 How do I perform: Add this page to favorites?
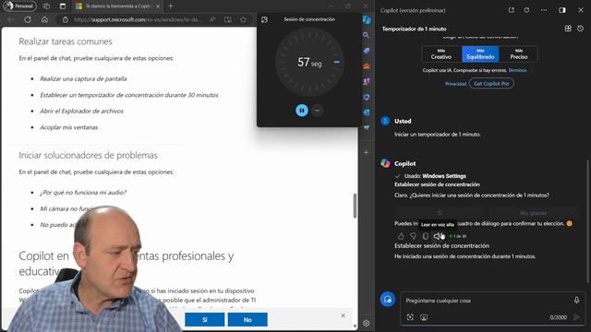(x=244, y=19)
